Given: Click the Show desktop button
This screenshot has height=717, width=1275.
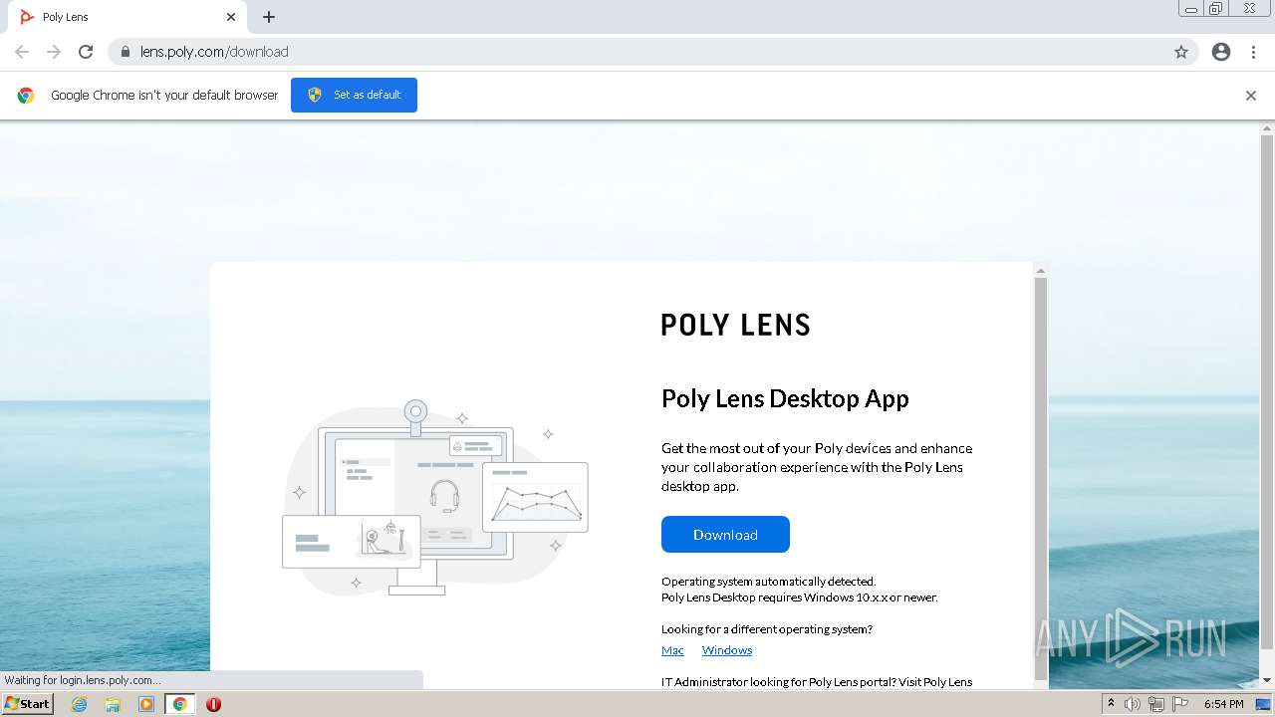Looking at the screenshot, I should click(1263, 704).
